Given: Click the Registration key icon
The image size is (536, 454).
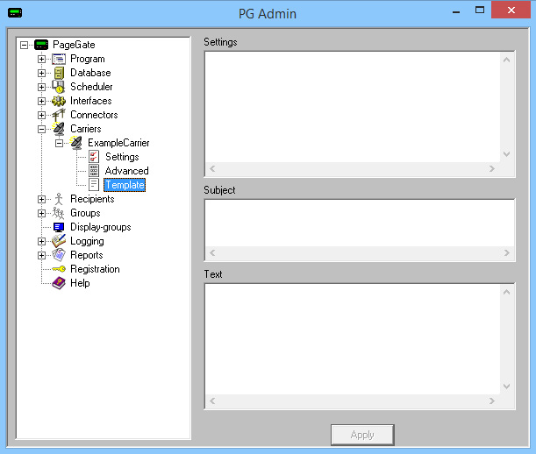Looking at the screenshot, I should pyautogui.click(x=59, y=269).
